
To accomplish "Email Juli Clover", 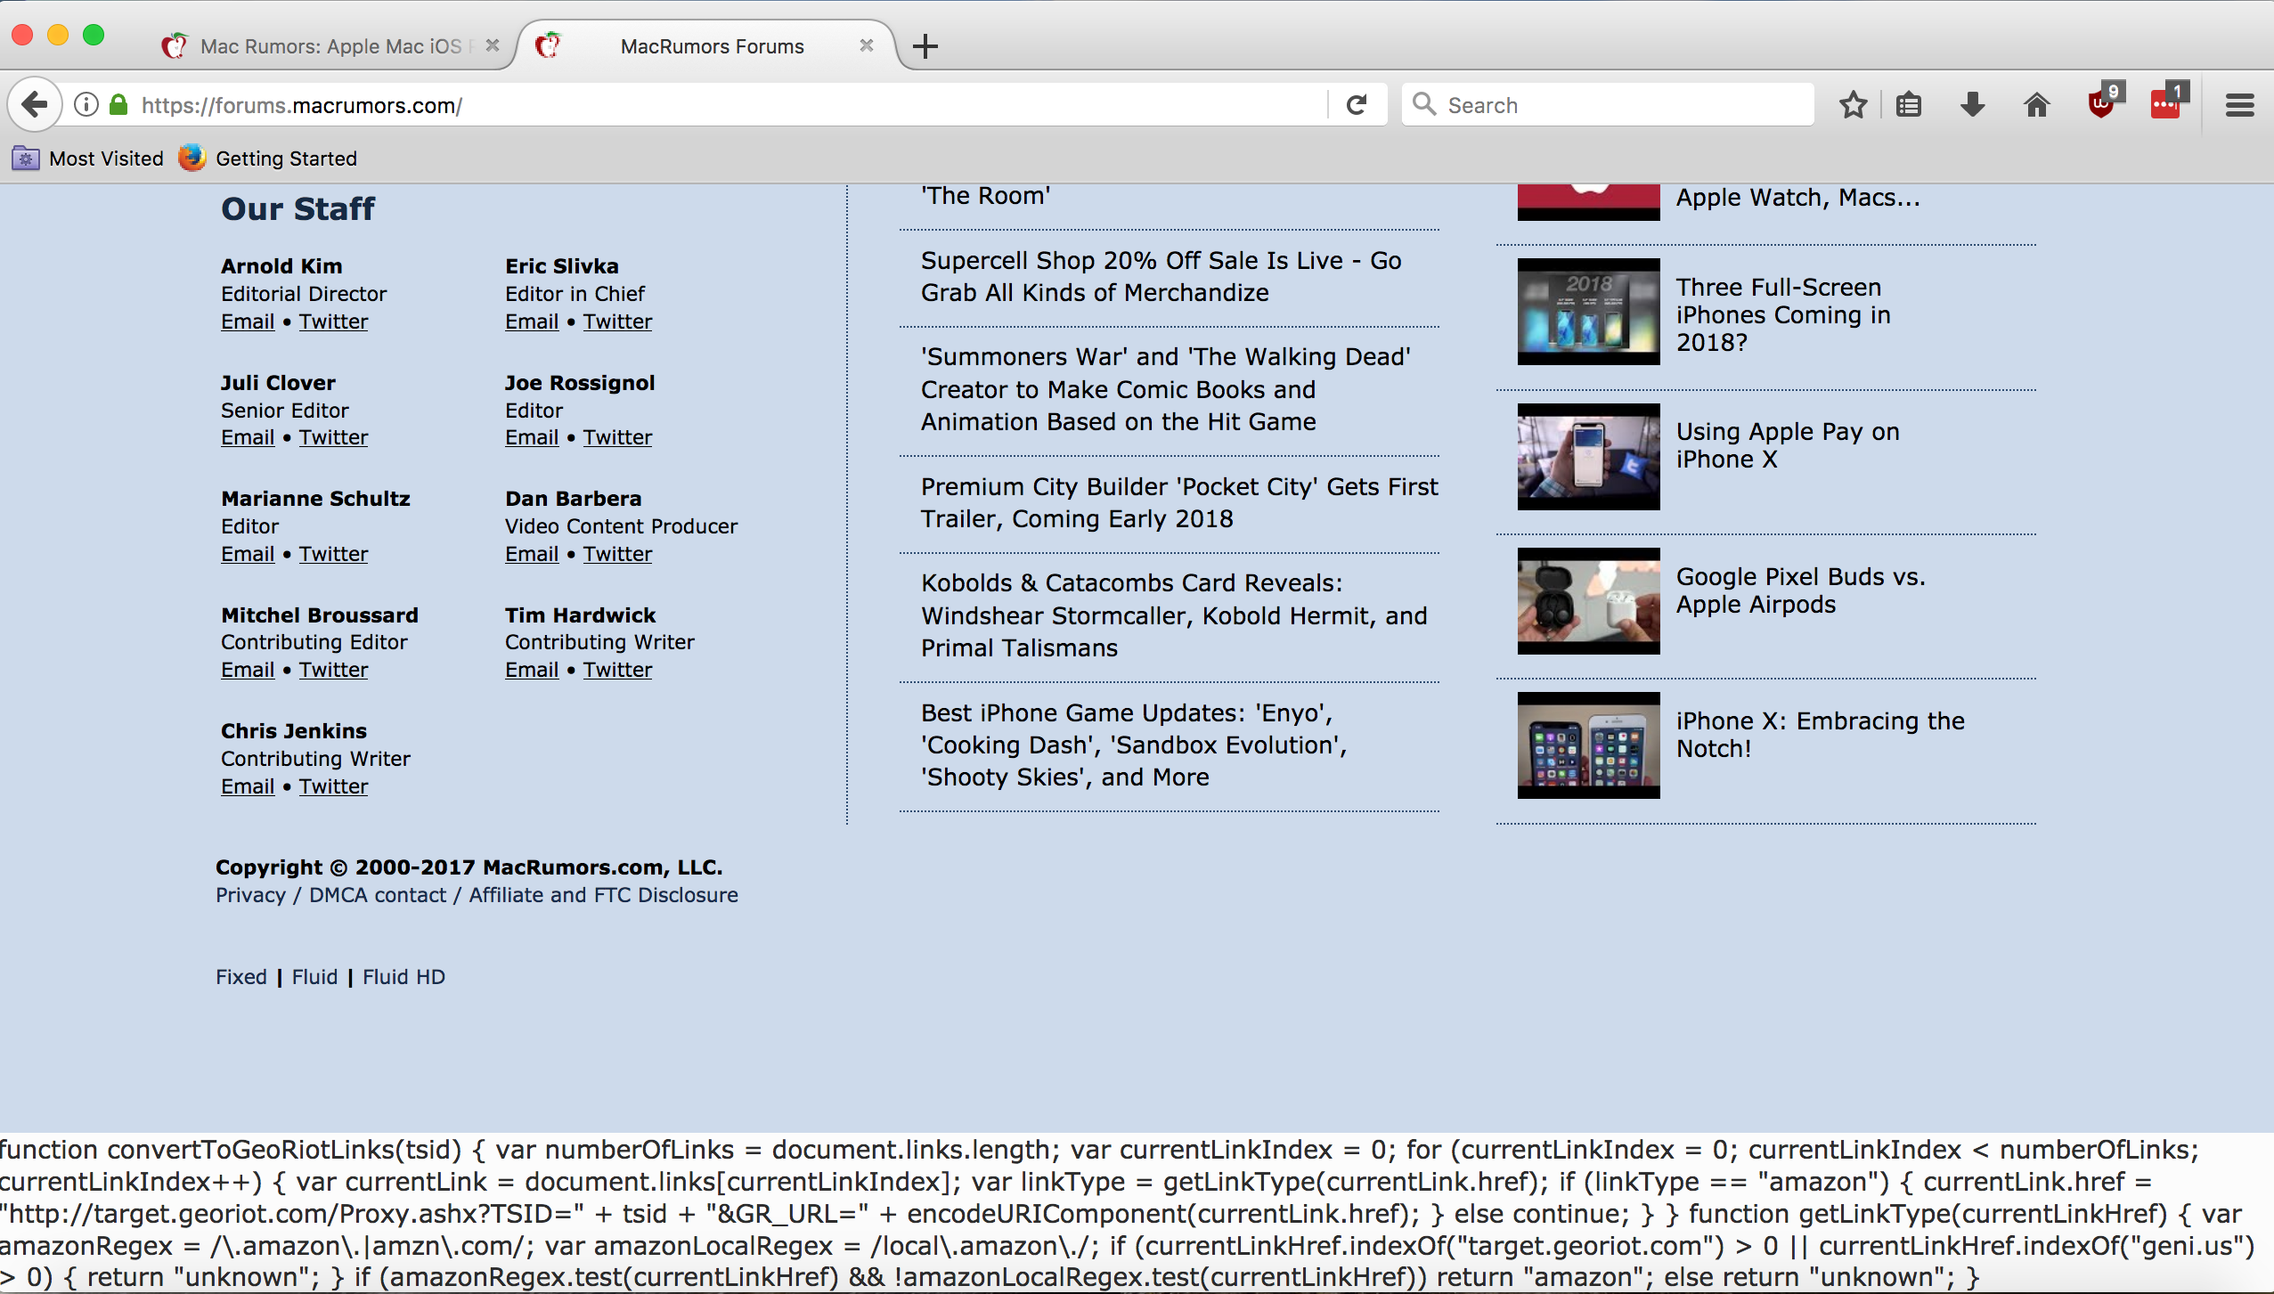I will [x=248, y=437].
